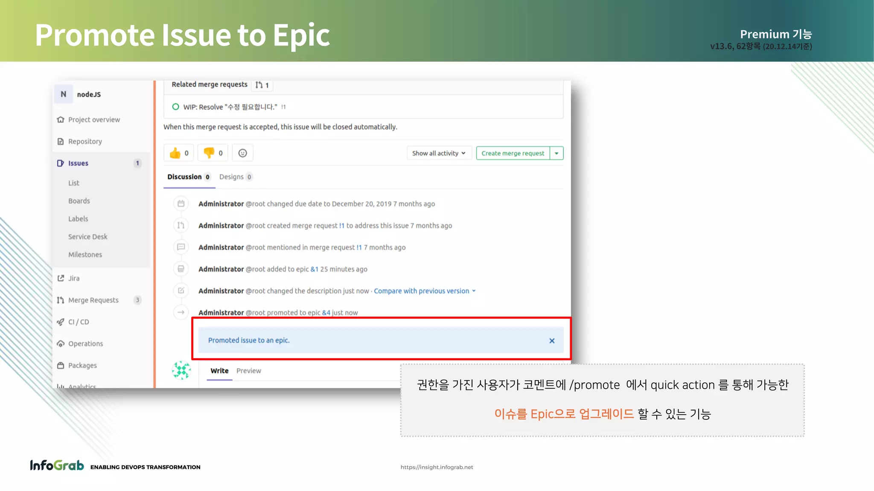Click Merge Requests menu label

pos(93,300)
